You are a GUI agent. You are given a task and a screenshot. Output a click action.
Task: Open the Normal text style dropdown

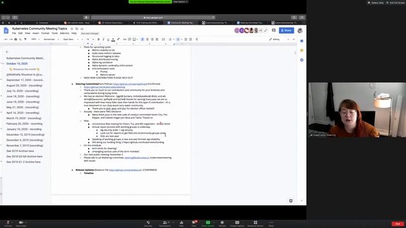pyautogui.click(x=51, y=39)
